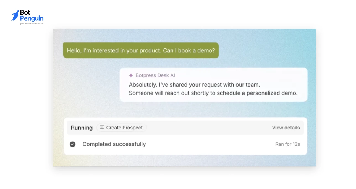Click the blue Penguin word in logo
The height and width of the screenshot is (189, 356).
pos(32,18)
